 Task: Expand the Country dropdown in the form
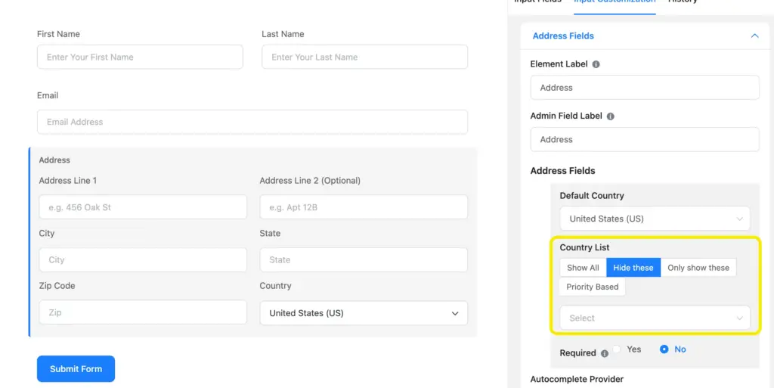click(x=363, y=313)
